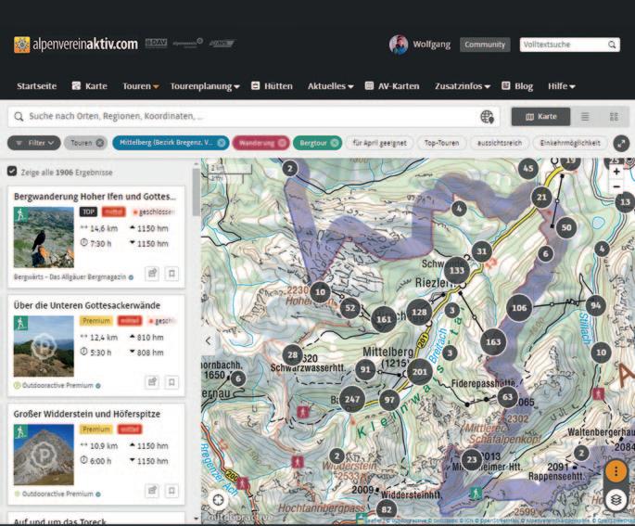635x526 pixels.
Task: Open map cluster marker 106
Action: click(519, 308)
